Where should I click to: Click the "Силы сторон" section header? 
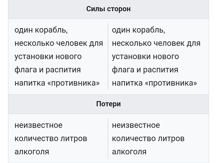click(x=108, y=9)
